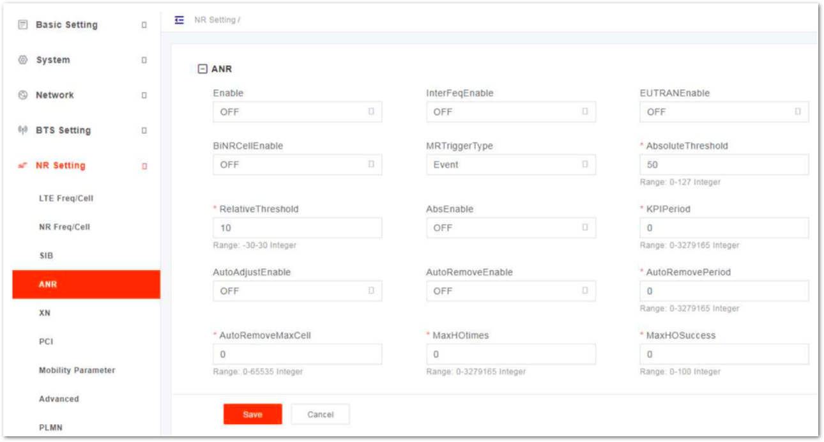Click the MRTriggerType label

[459, 146]
